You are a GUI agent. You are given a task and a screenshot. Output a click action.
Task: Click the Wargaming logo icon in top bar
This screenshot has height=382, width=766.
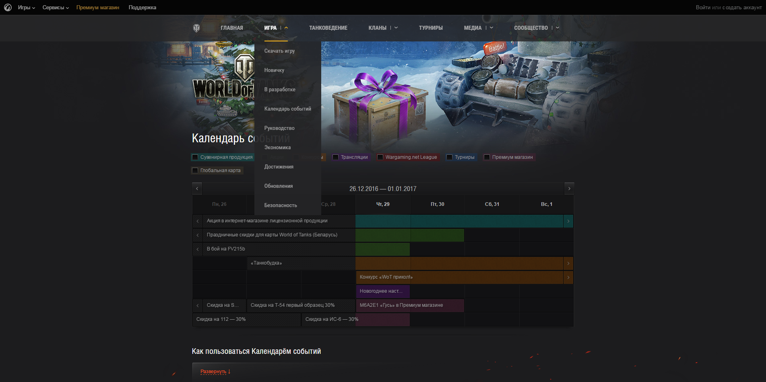tap(8, 7)
